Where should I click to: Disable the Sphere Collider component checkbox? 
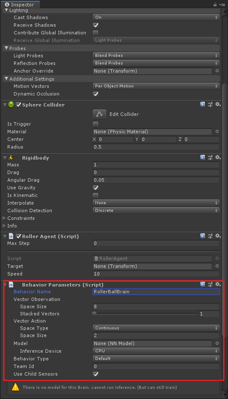tap(18, 104)
